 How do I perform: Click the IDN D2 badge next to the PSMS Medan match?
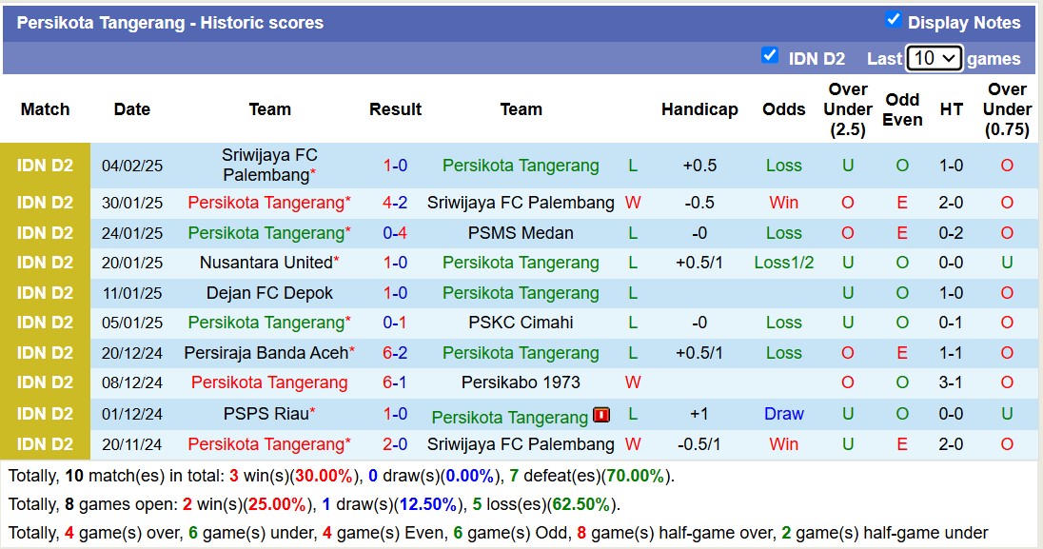[x=46, y=232]
